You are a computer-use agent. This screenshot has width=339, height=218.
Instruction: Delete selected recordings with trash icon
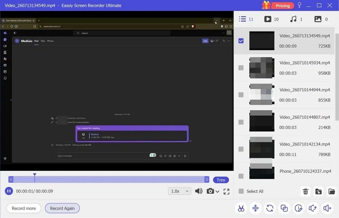coord(305,191)
